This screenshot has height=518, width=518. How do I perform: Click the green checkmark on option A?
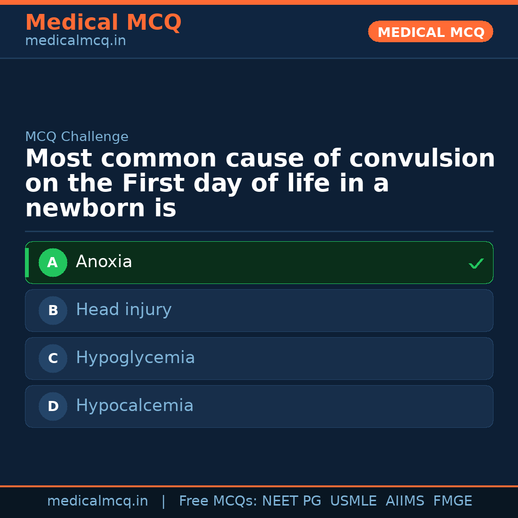[x=476, y=263]
